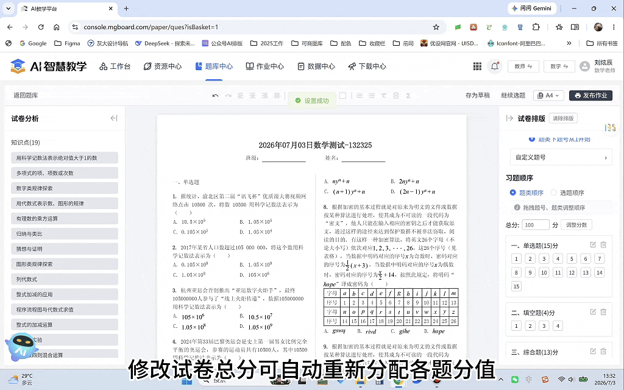Click the AI智慧教学 logo
Image resolution: width=624 pixels, height=390 pixels.
pos(48,66)
